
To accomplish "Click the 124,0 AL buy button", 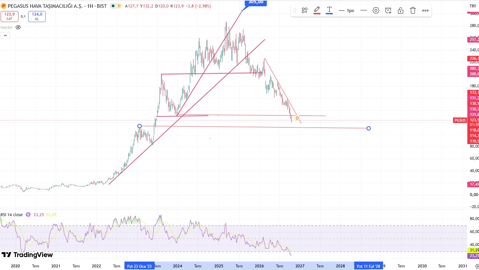I will pyautogui.click(x=37, y=17).
